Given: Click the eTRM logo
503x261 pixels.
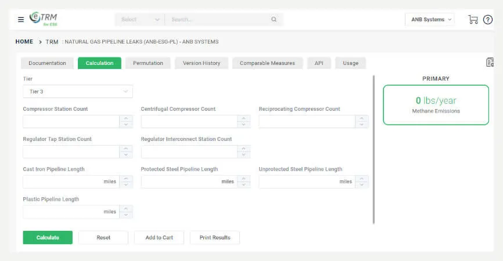Looking at the screenshot, I should pos(43,19).
